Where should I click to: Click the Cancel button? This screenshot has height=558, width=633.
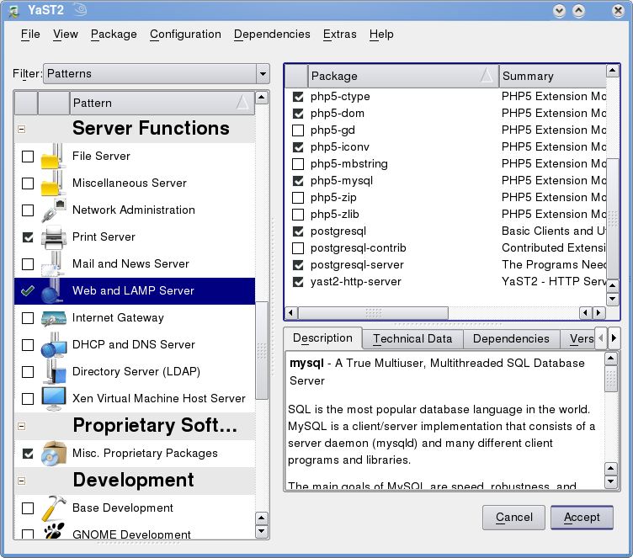[513, 518]
